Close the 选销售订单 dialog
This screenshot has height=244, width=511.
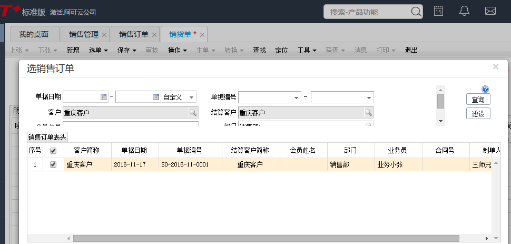[x=496, y=67]
